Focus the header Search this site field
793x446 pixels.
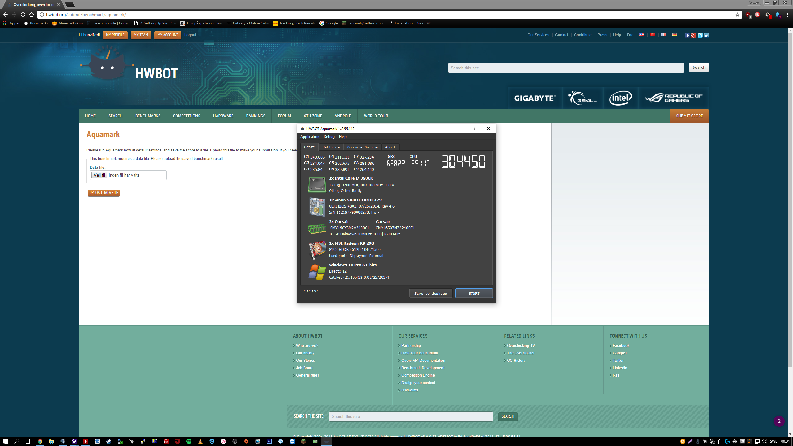point(566,68)
